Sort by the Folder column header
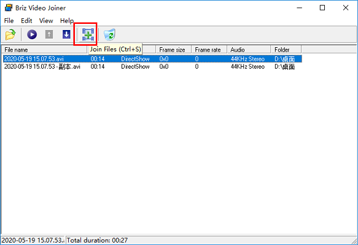 (x=286, y=50)
